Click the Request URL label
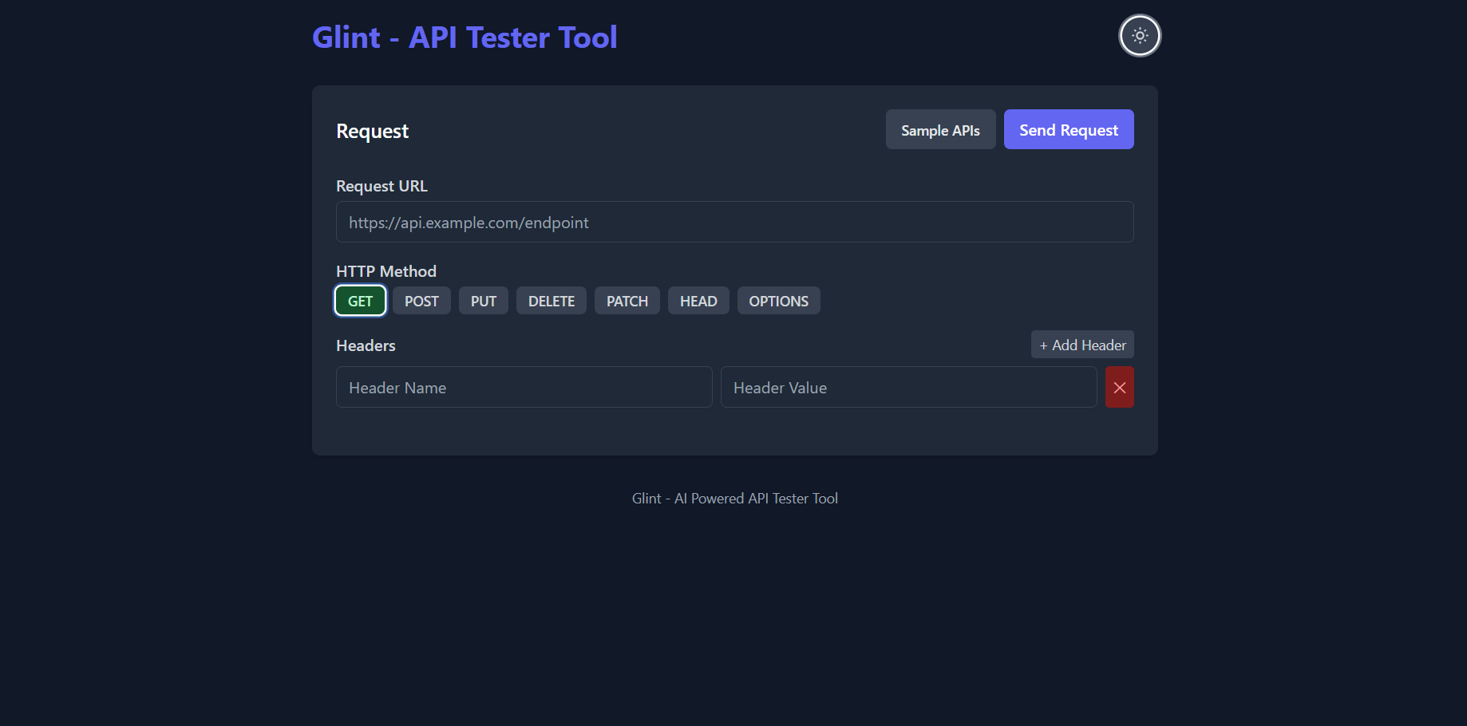Screen dimensions: 1467x726 tap(382, 186)
